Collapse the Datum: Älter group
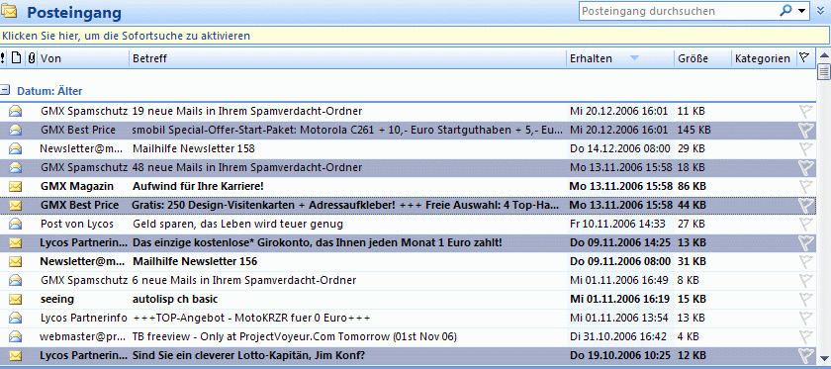This screenshot has height=369, width=831. pyautogui.click(x=5, y=91)
